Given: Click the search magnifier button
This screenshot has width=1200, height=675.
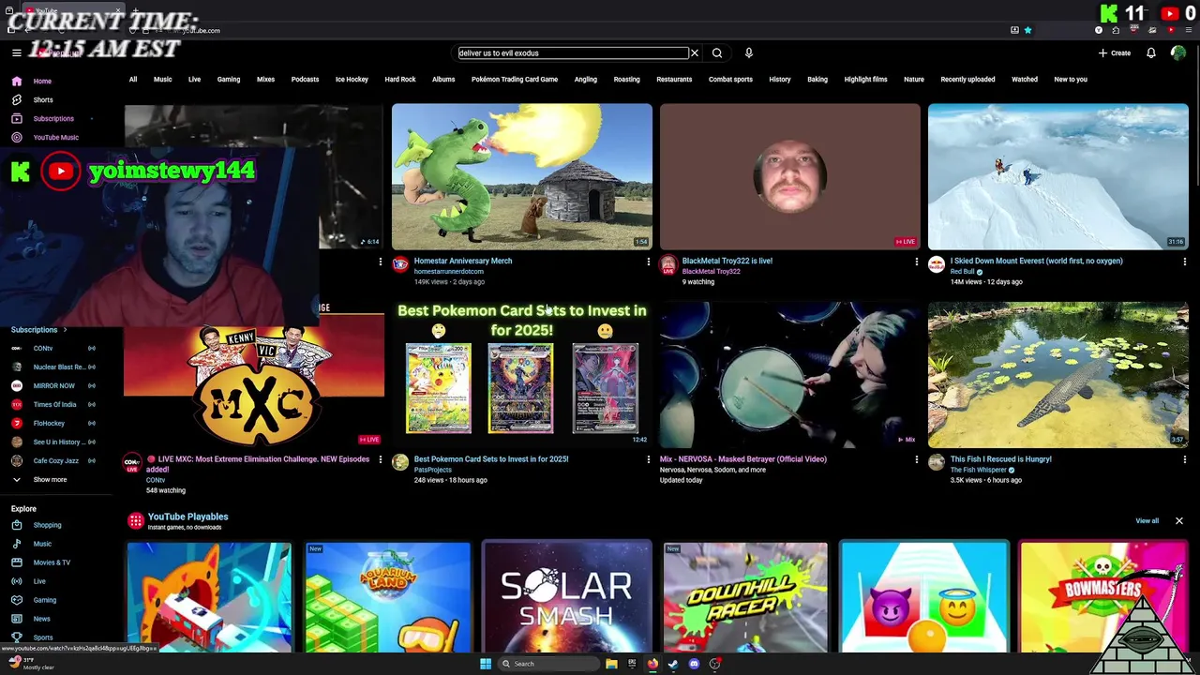Looking at the screenshot, I should [x=717, y=53].
